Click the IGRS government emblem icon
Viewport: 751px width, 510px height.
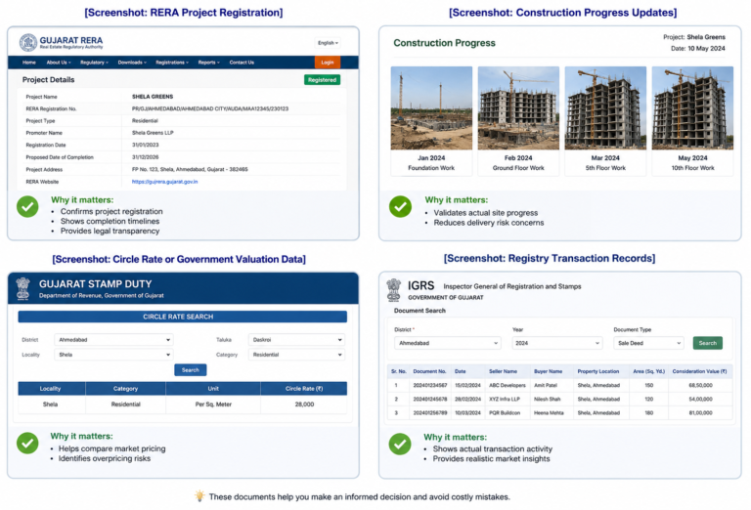[x=394, y=290]
